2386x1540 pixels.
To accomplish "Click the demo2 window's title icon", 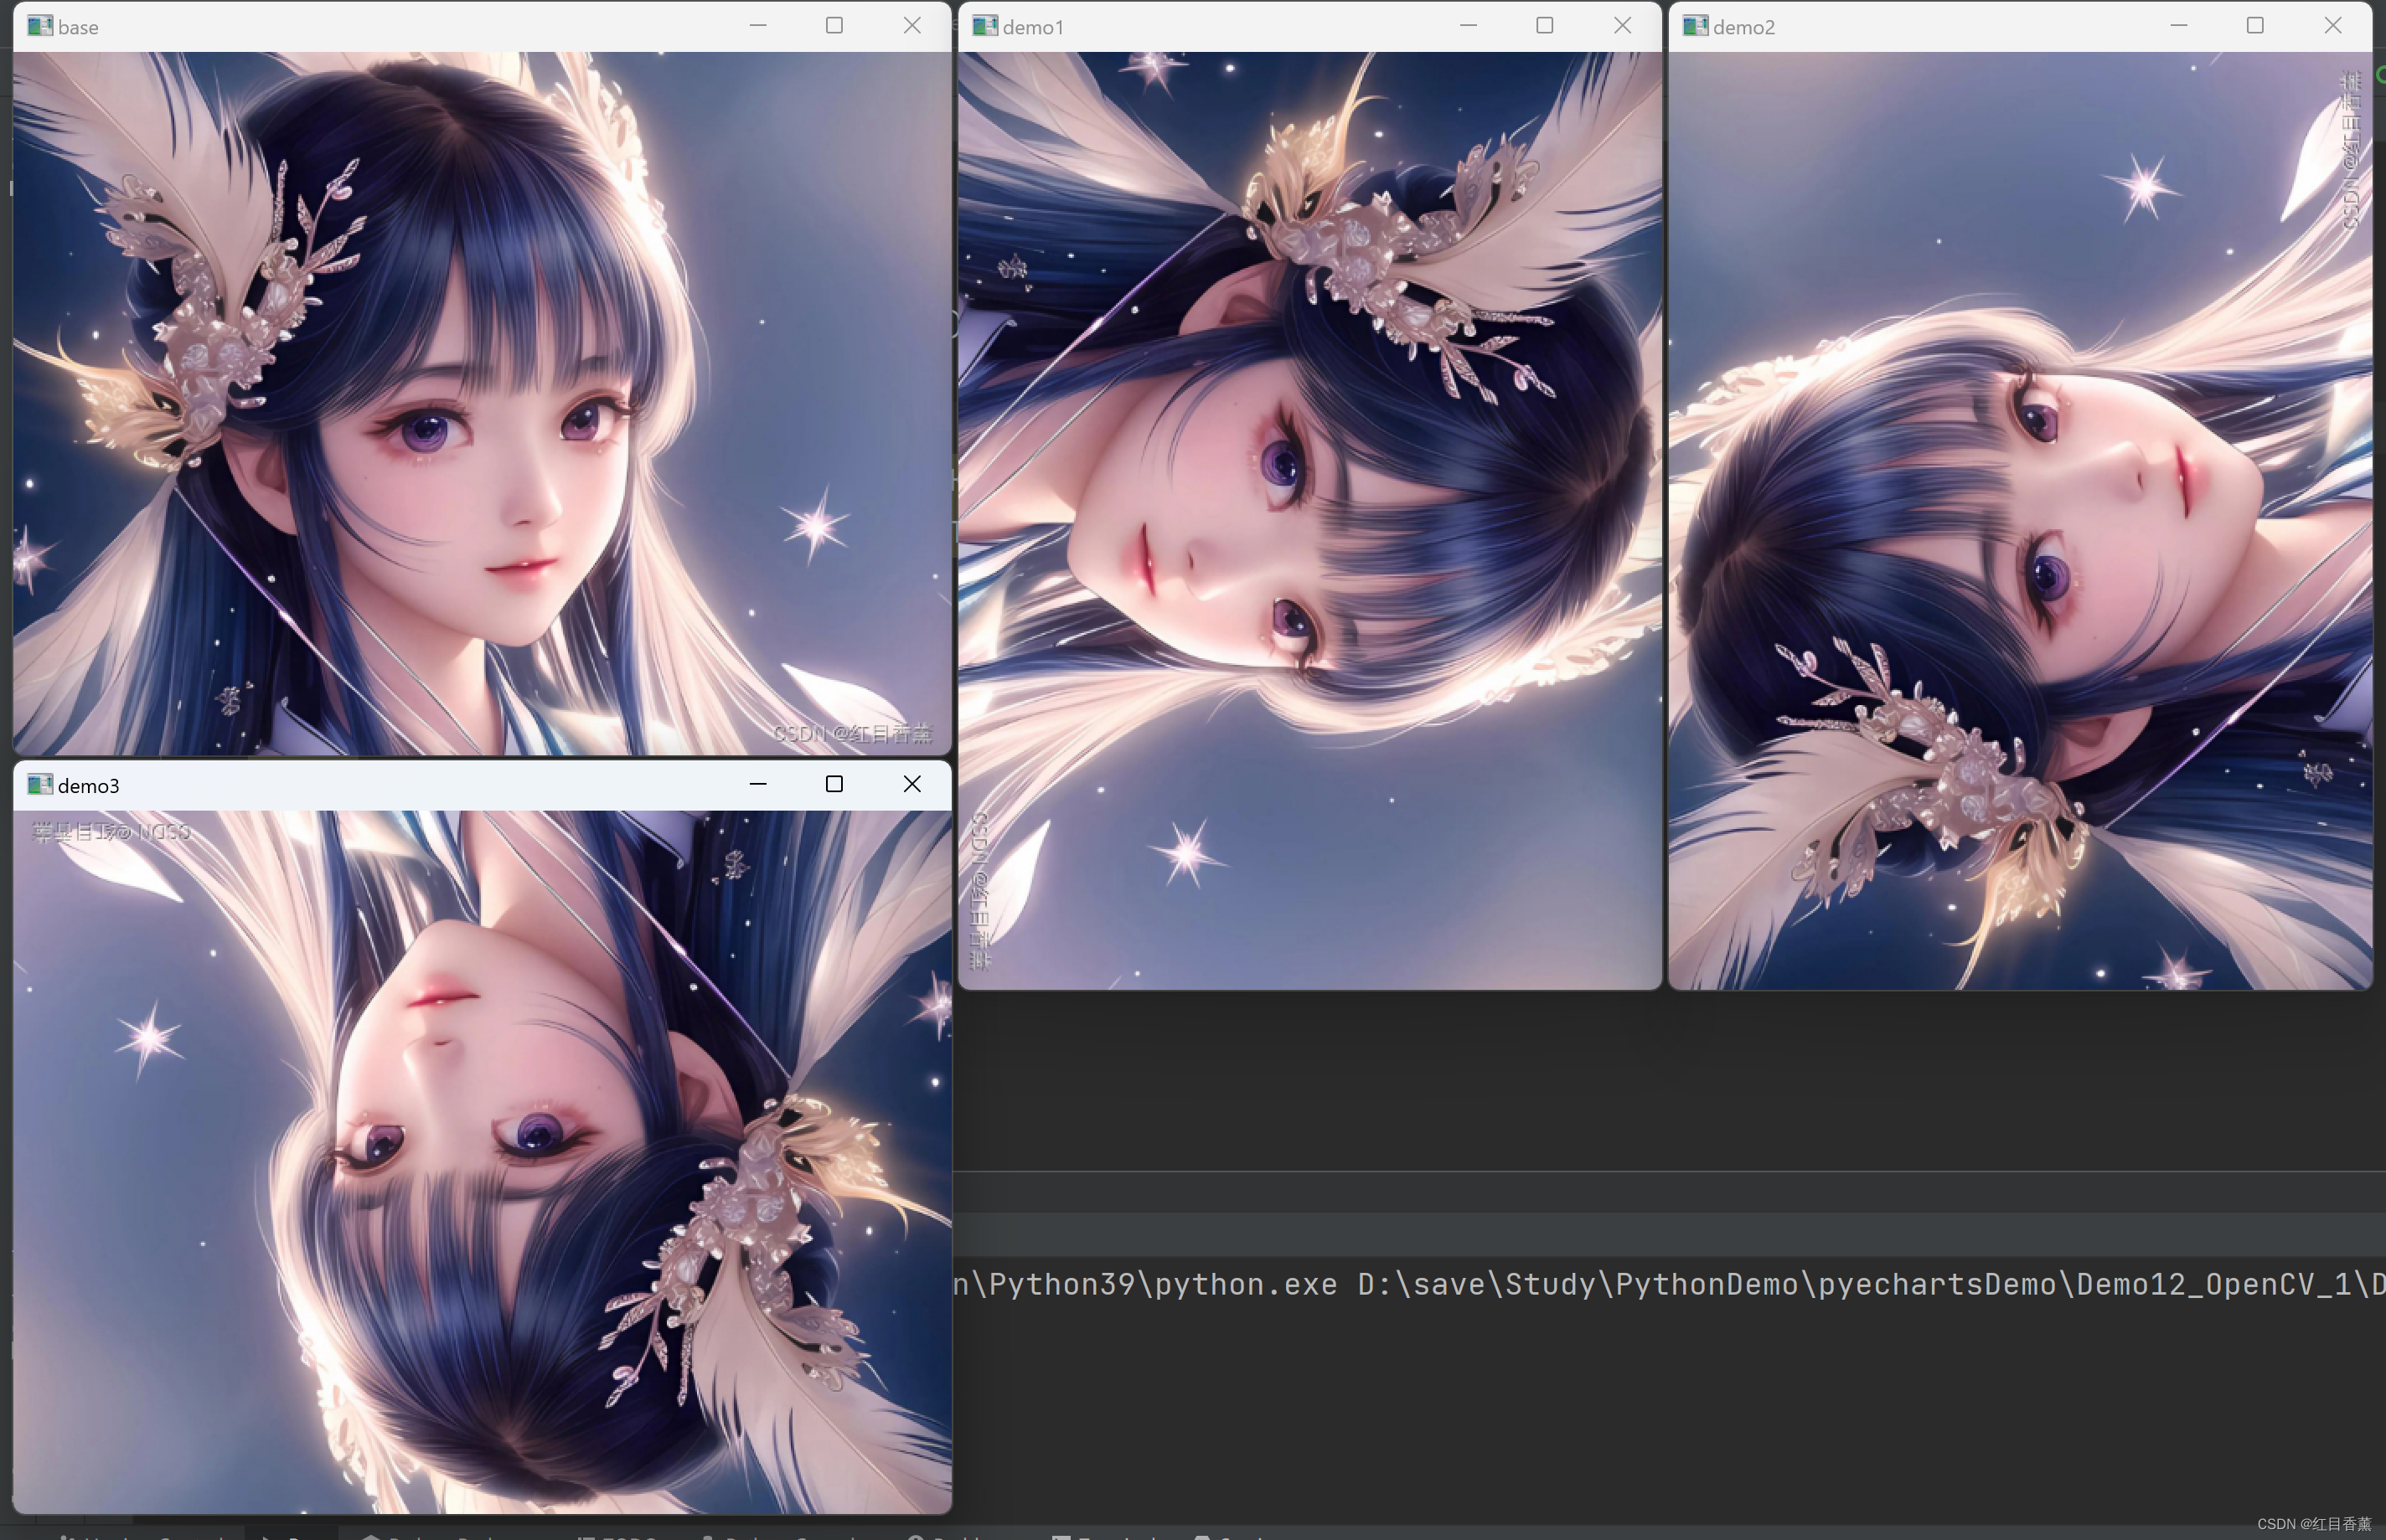I will coord(1695,26).
